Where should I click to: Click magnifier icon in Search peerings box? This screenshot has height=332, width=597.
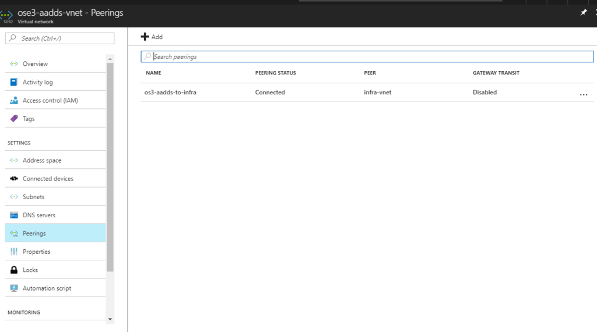pyautogui.click(x=148, y=56)
